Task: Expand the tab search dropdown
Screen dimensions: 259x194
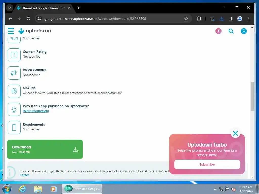Action: coord(10,8)
